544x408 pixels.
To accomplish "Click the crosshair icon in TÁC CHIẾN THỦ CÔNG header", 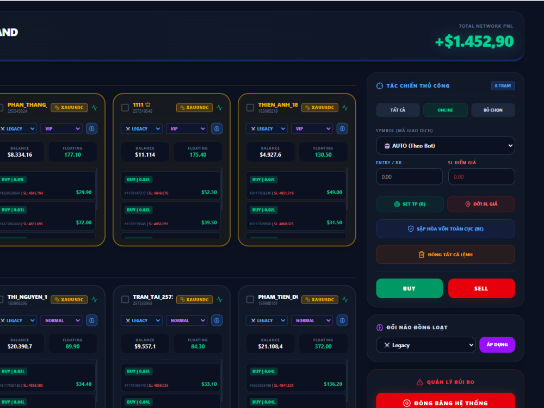I will coord(380,86).
